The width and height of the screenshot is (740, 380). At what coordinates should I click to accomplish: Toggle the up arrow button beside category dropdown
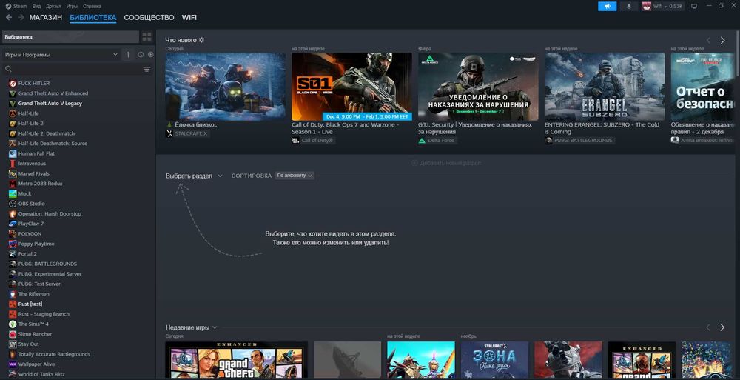pyautogui.click(x=128, y=55)
